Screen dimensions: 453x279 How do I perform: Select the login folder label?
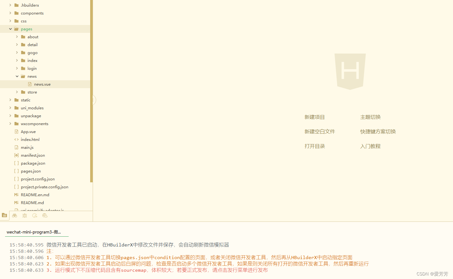[32, 68]
